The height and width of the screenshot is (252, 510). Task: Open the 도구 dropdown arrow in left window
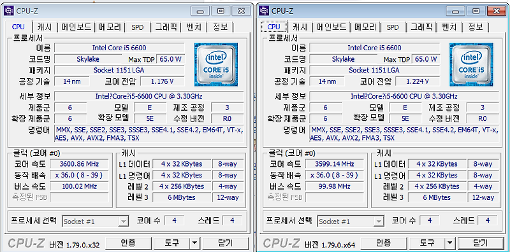[x=194, y=243]
